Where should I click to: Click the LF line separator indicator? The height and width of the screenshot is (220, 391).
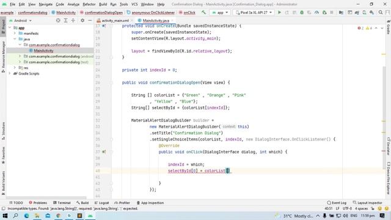point(338,208)
